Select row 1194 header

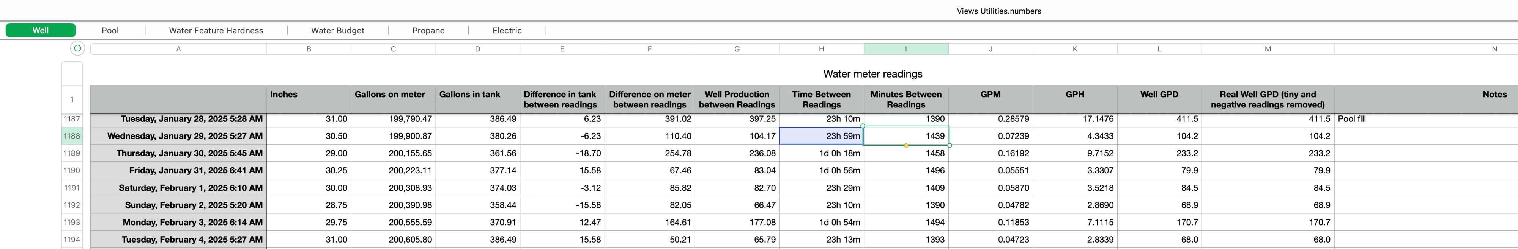pyautogui.click(x=72, y=240)
